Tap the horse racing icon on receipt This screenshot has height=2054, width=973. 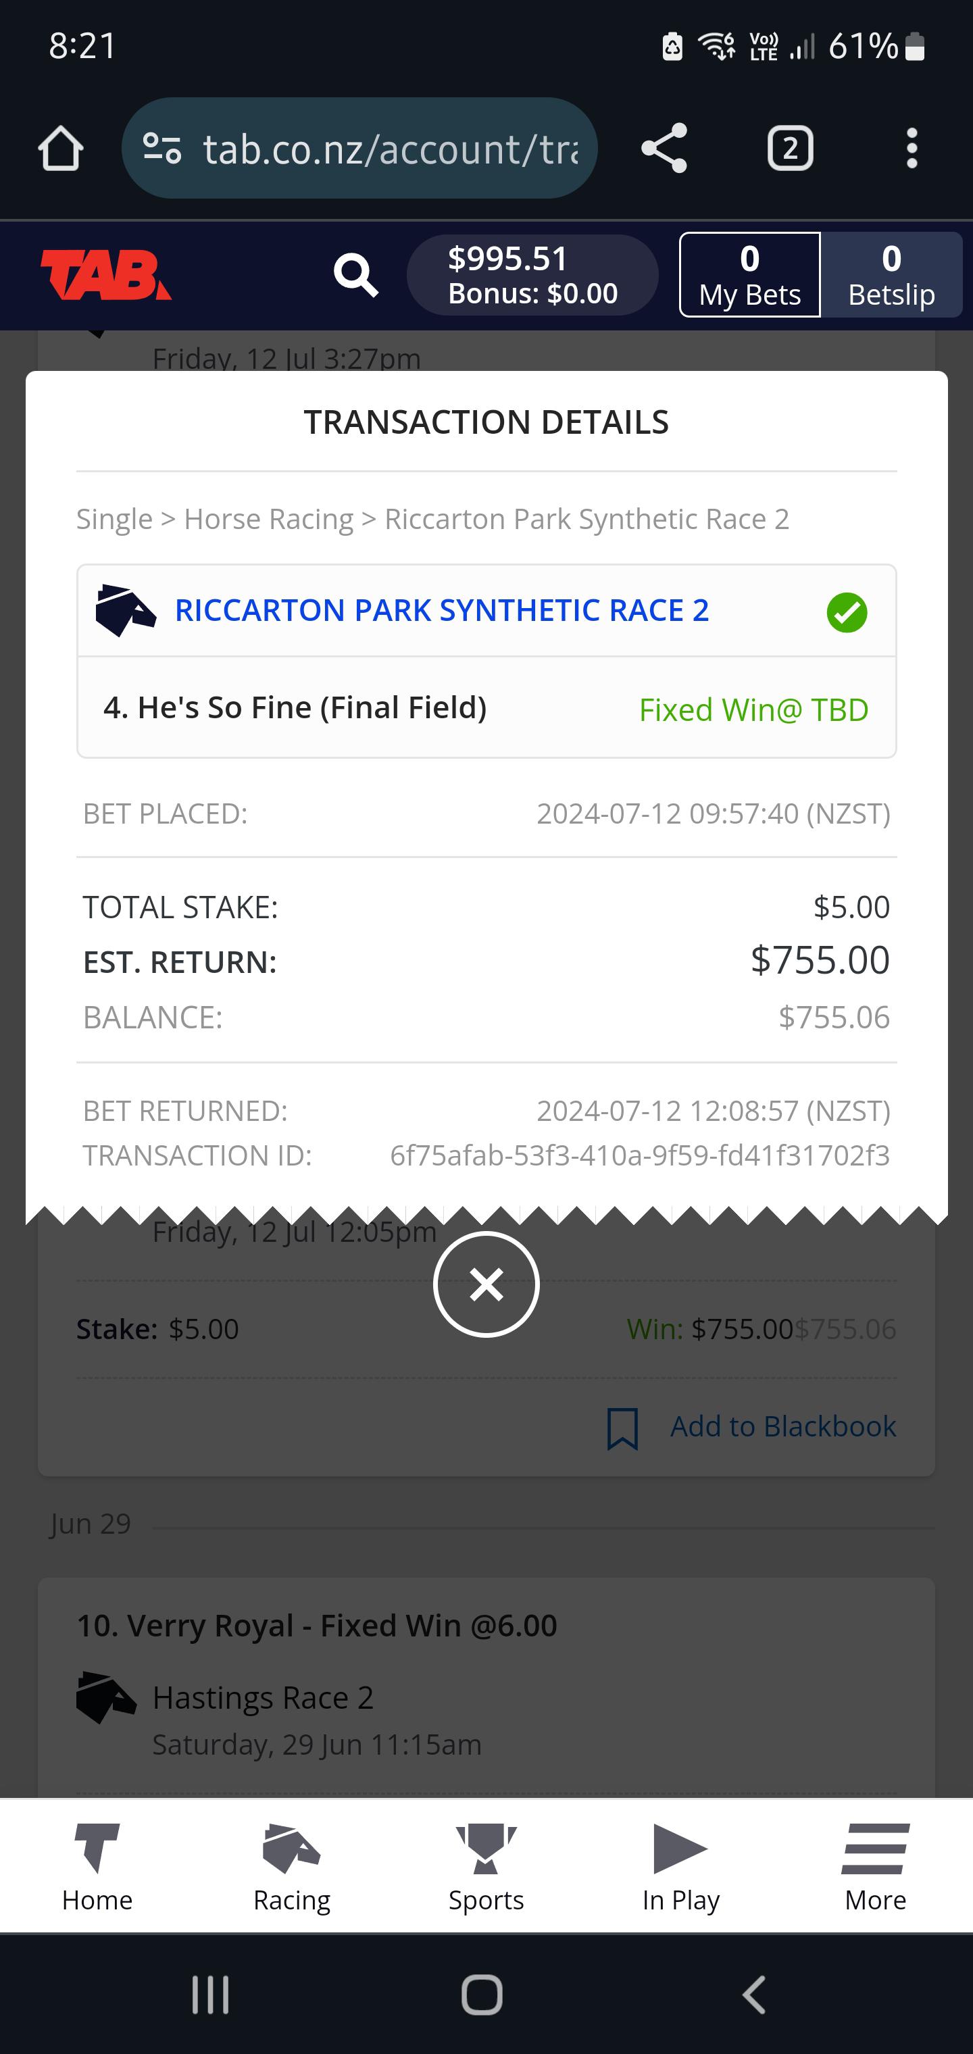pos(125,611)
